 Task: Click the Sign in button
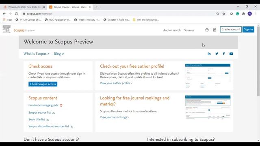pyautogui.click(x=248, y=30)
